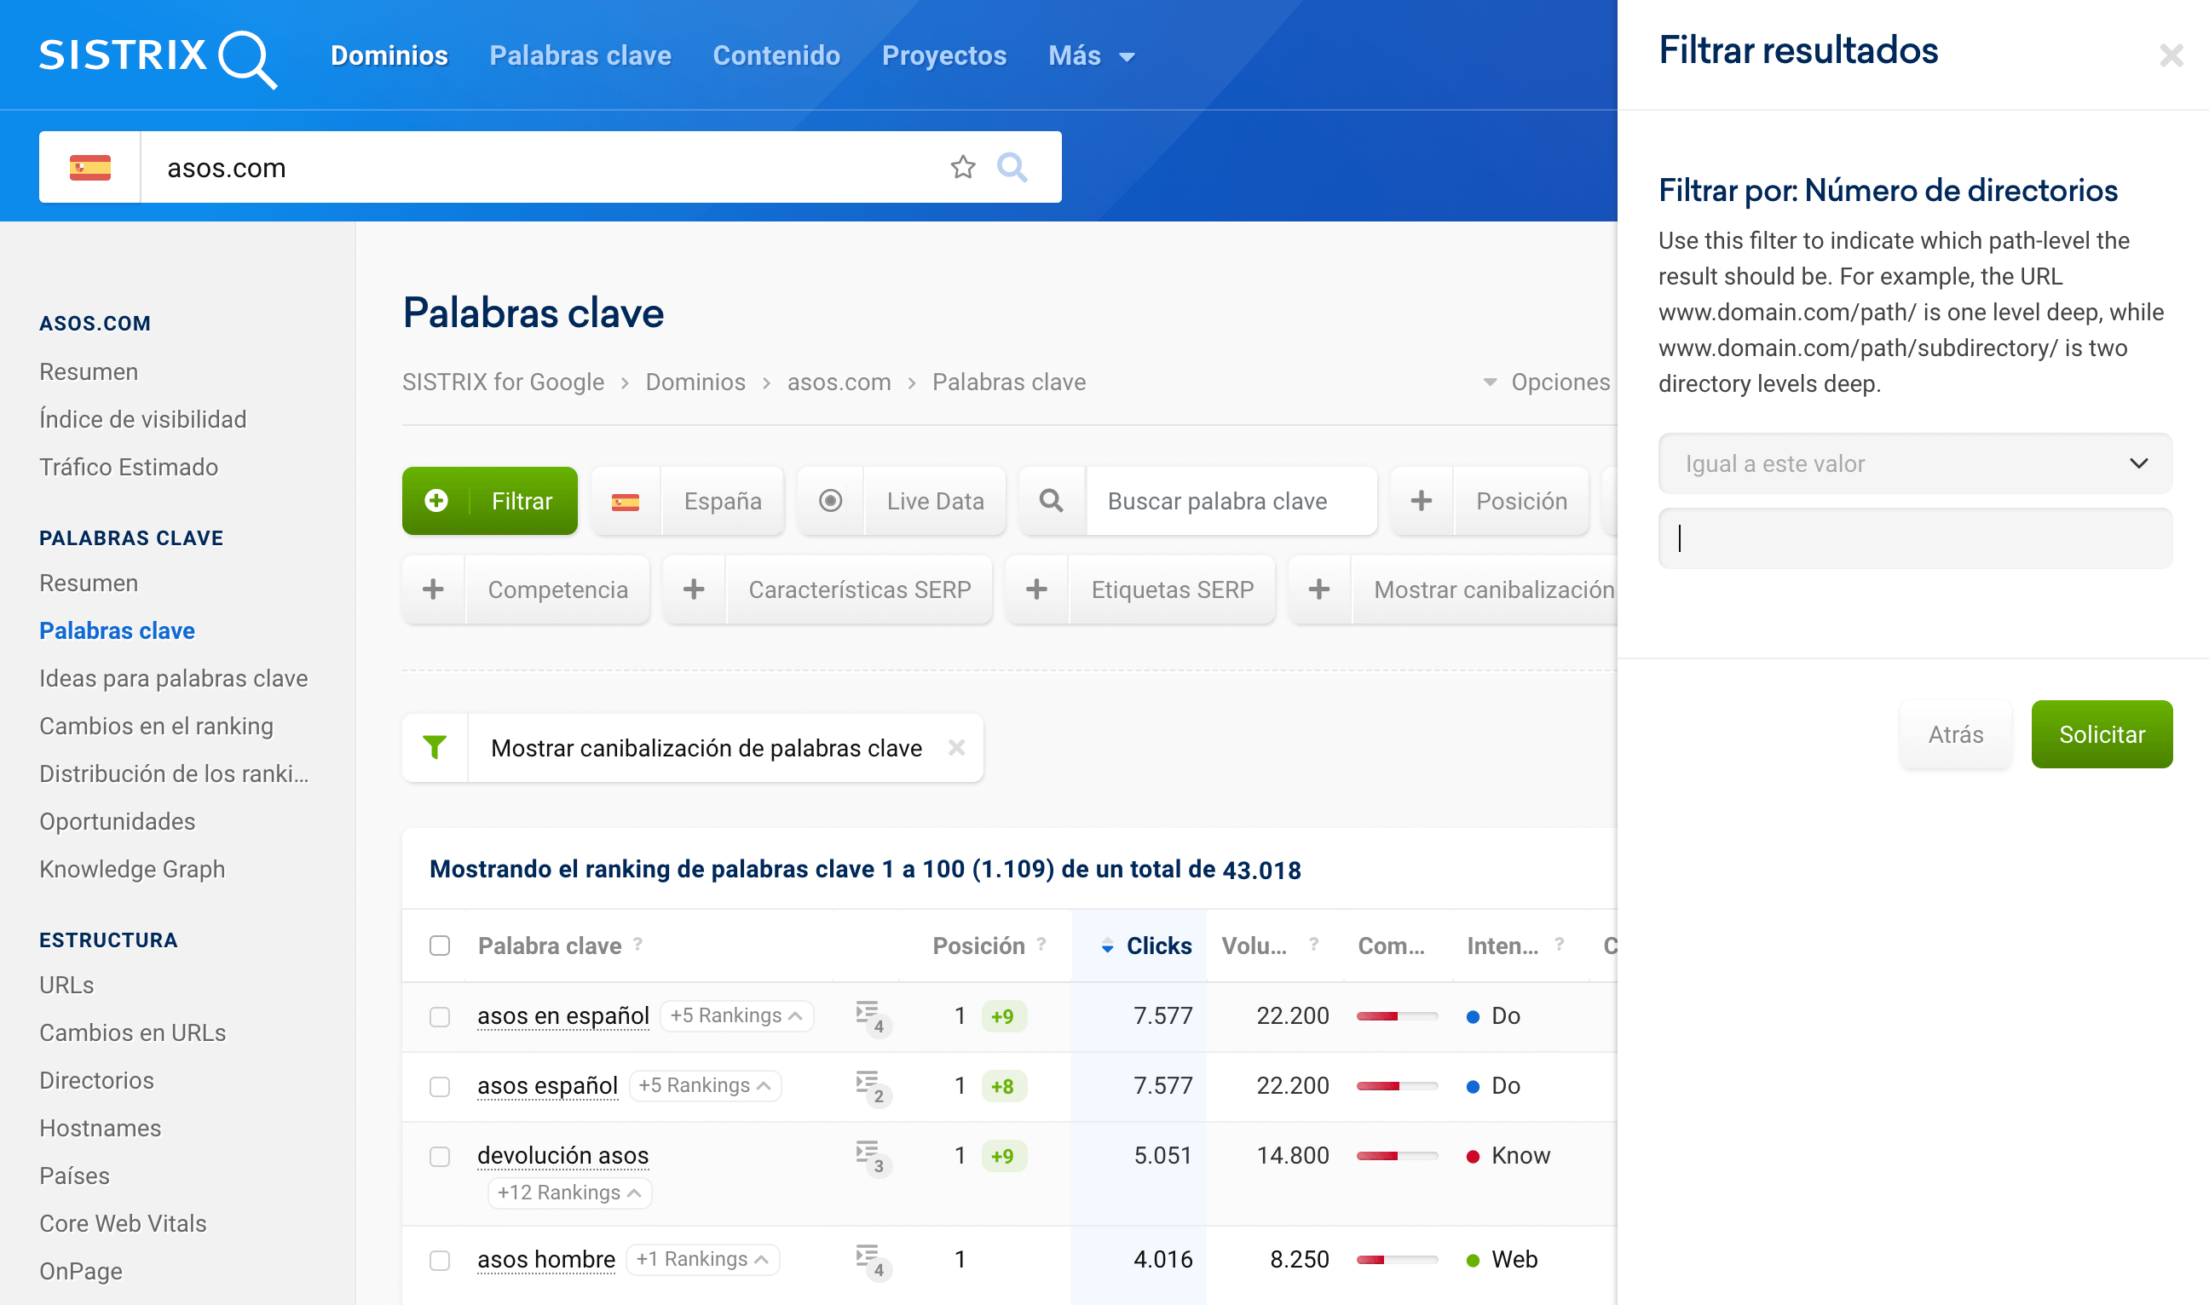
Task: Tick the select-all checkbox in table header
Action: pos(440,946)
